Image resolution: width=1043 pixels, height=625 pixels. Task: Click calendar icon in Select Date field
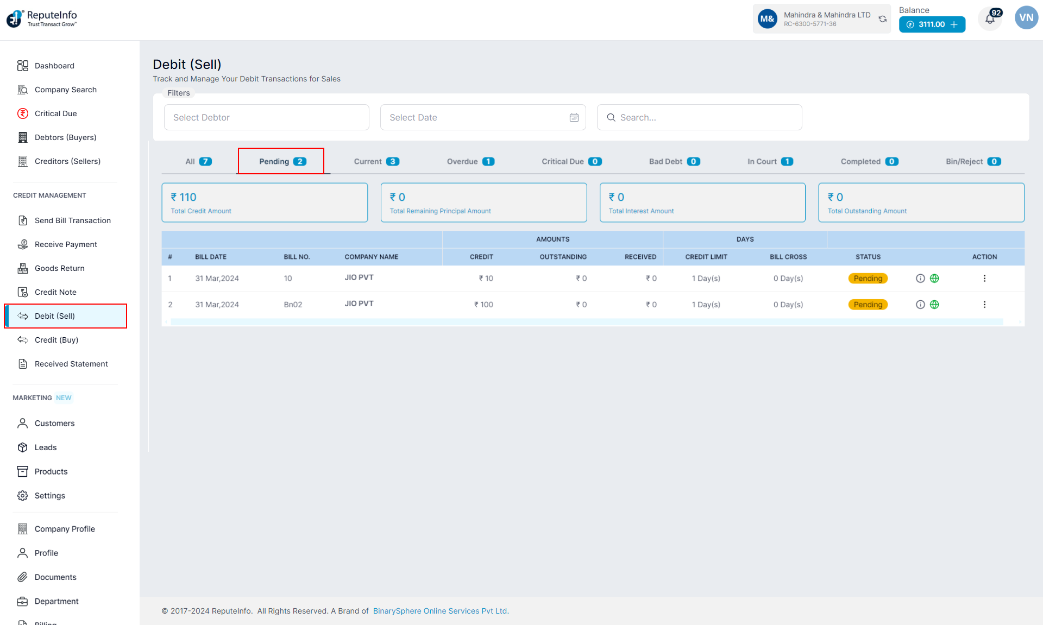point(574,117)
